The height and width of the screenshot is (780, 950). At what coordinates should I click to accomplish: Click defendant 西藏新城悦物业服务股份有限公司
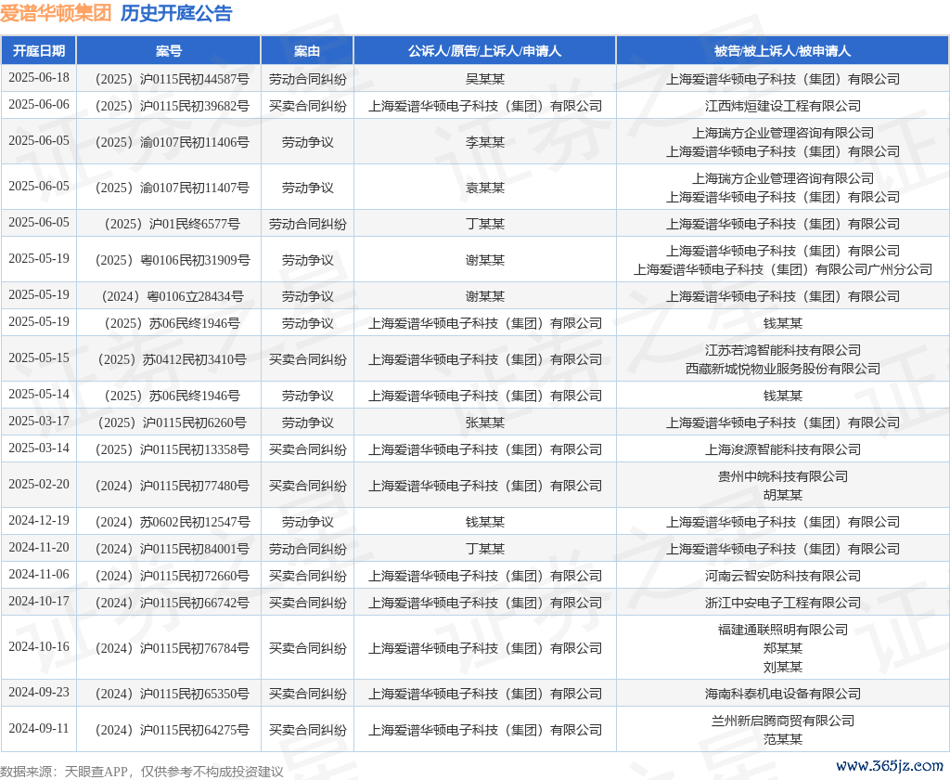pos(783,368)
